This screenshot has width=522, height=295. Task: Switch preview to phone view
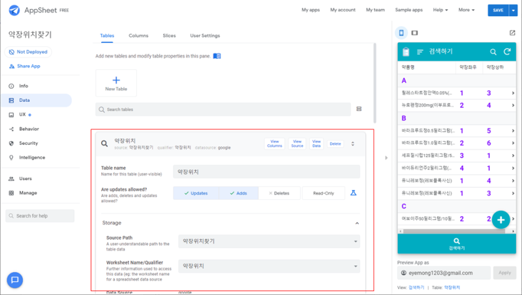coord(401,33)
